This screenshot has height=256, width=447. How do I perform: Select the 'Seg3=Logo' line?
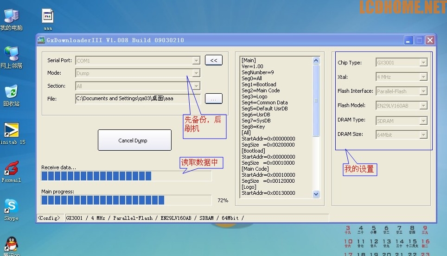pyautogui.click(x=254, y=96)
